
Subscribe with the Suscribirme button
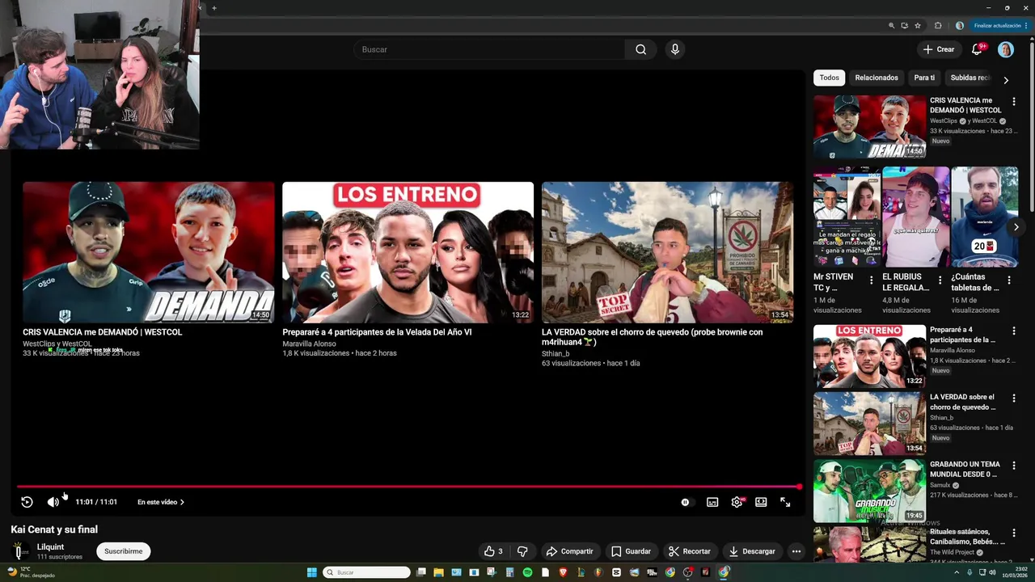123,551
